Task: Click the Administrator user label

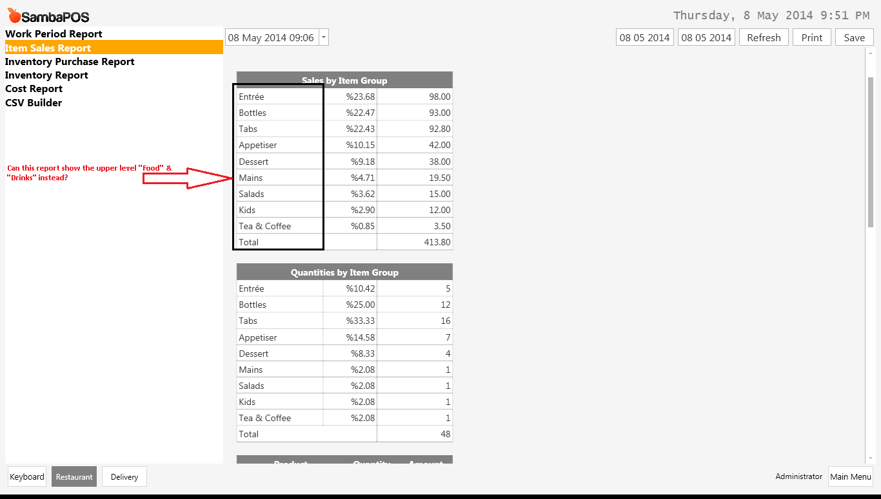Action: click(798, 476)
